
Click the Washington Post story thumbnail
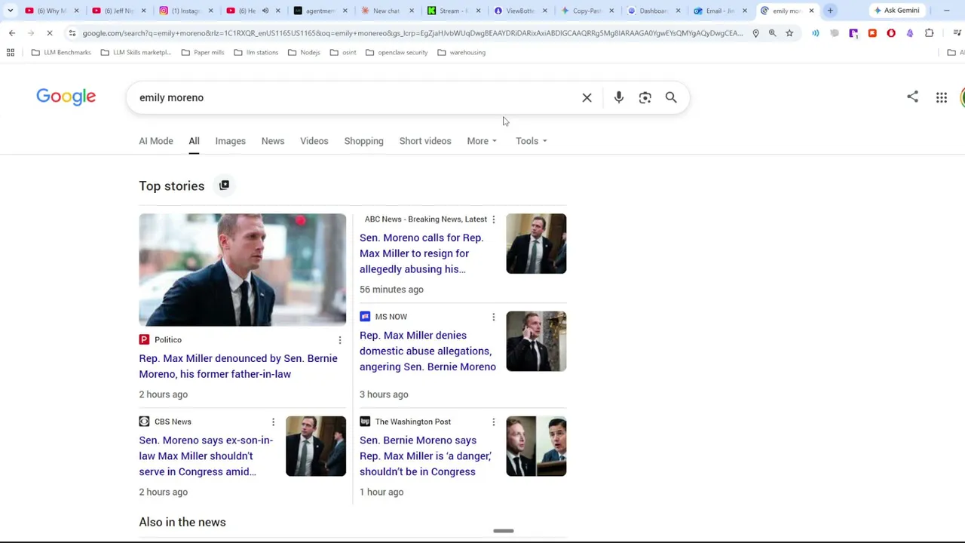point(536,446)
